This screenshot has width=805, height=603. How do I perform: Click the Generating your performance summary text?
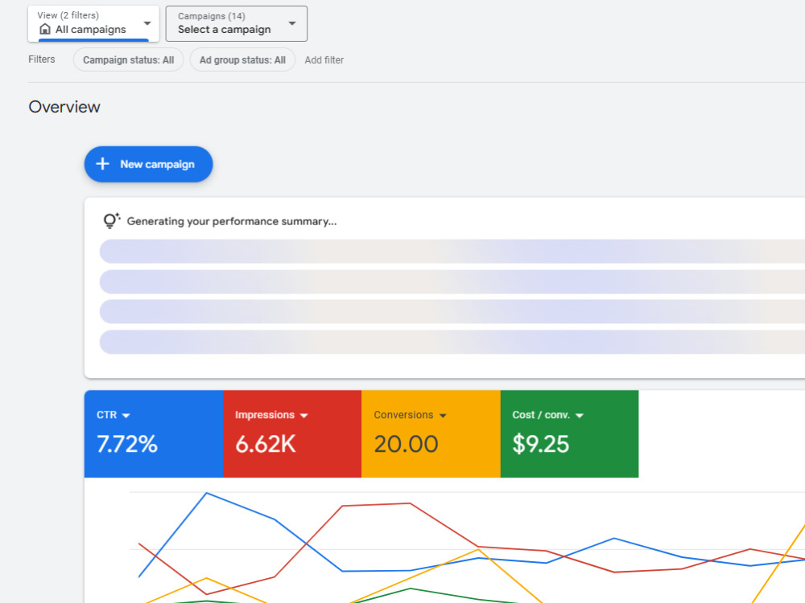232,221
